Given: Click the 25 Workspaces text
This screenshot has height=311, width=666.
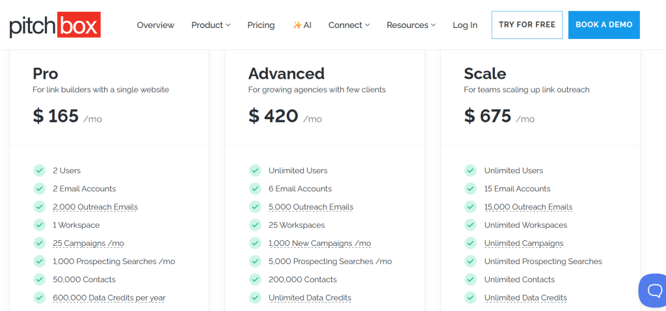Looking at the screenshot, I should pyautogui.click(x=297, y=224).
